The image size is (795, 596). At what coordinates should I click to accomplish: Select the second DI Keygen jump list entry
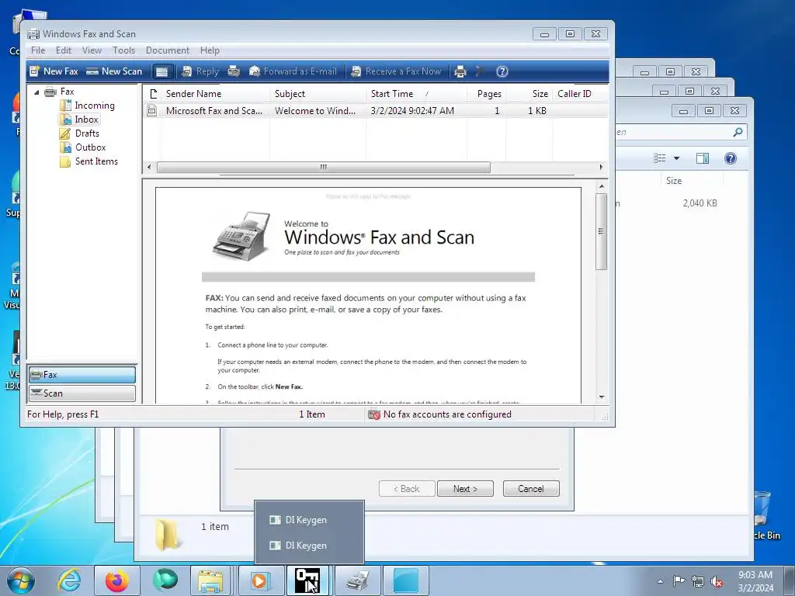click(309, 546)
